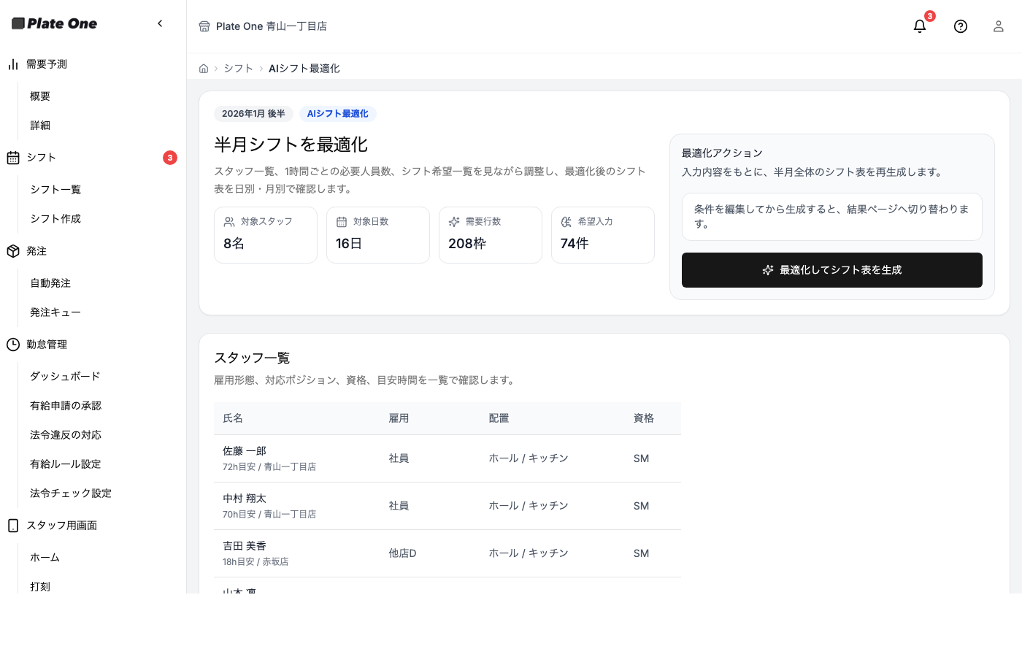
Task: Click the 氏名 column header
Action: tap(233, 418)
